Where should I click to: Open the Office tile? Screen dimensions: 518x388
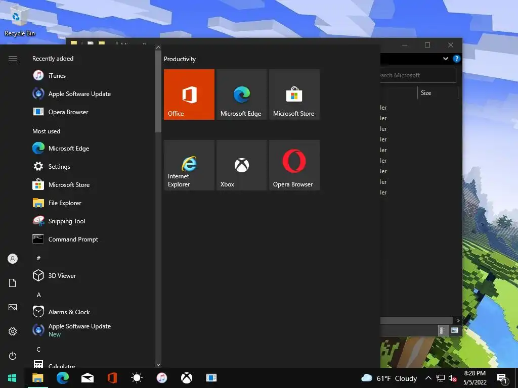point(189,94)
